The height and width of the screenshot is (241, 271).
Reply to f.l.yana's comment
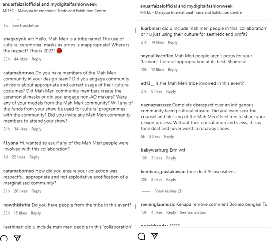34,157
